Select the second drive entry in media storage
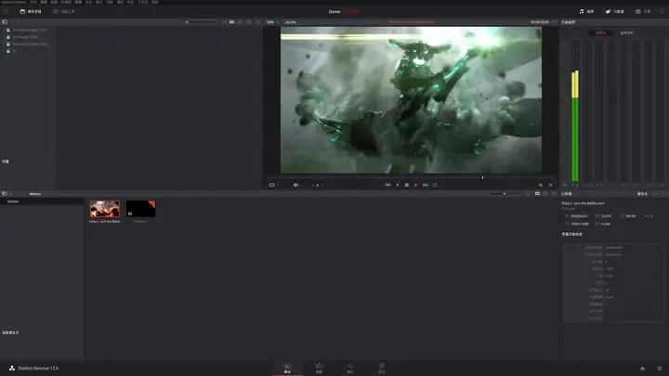669x376 pixels. click(x=24, y=36)
